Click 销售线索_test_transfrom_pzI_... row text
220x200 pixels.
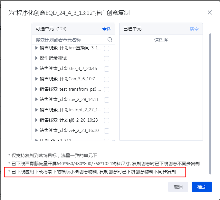coord(70,89)
